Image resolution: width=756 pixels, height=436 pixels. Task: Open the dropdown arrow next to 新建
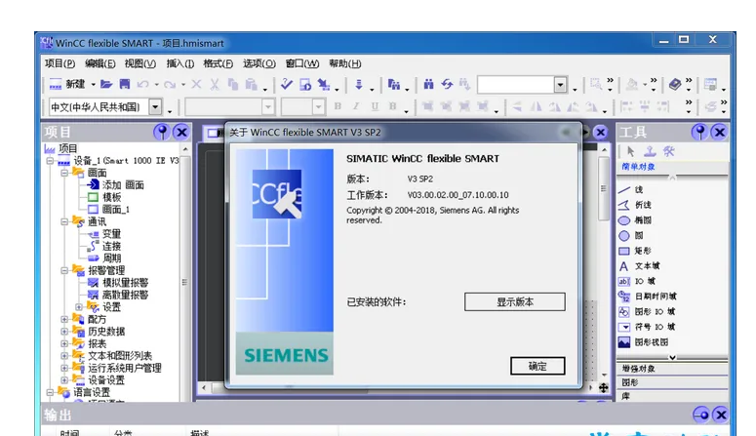coord(93,85)
